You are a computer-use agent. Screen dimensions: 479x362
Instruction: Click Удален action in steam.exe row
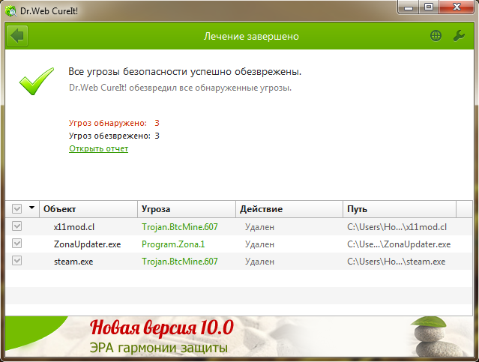[x=259, y=262]
